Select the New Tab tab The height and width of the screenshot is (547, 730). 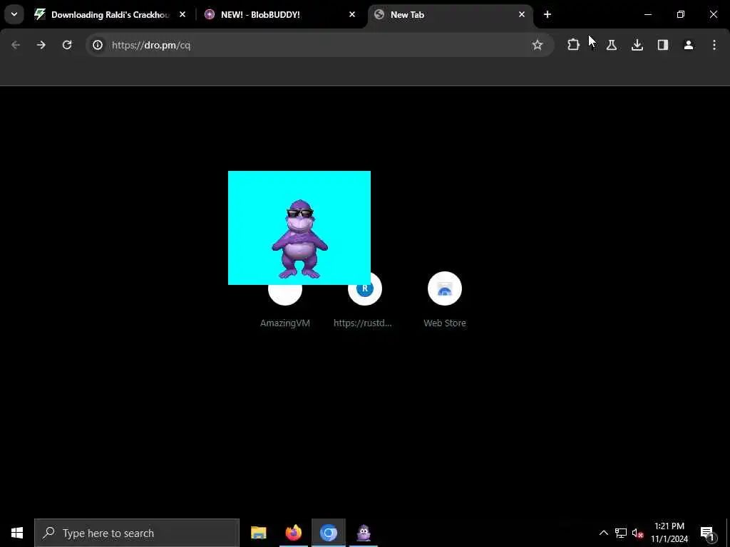tap(450, 14)
